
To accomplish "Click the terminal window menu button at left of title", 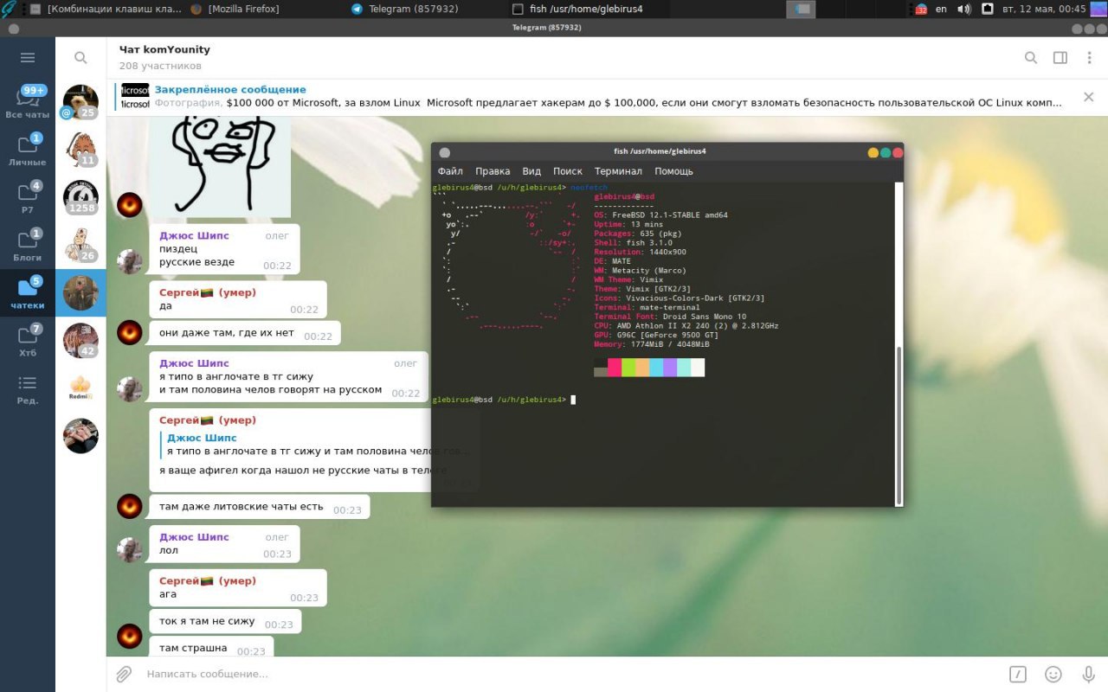I will (445, 151).
